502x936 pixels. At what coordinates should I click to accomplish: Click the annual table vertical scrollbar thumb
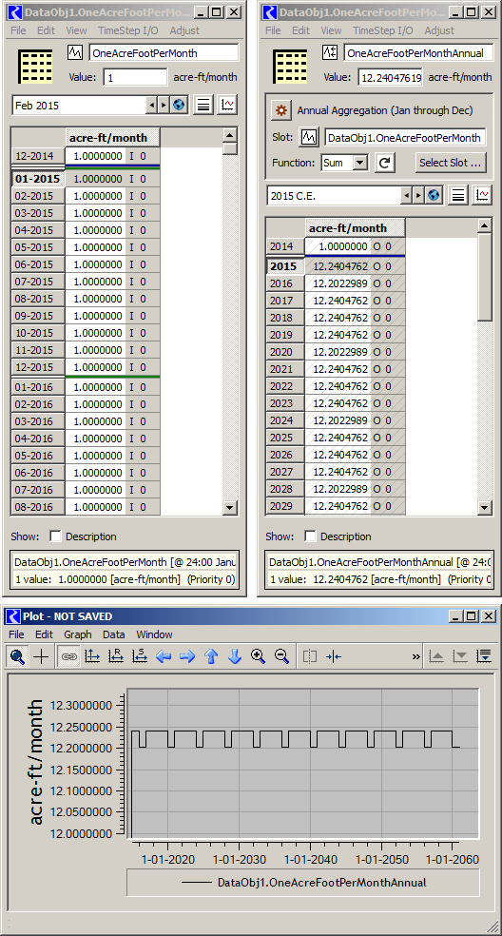[x=484, y=278]
